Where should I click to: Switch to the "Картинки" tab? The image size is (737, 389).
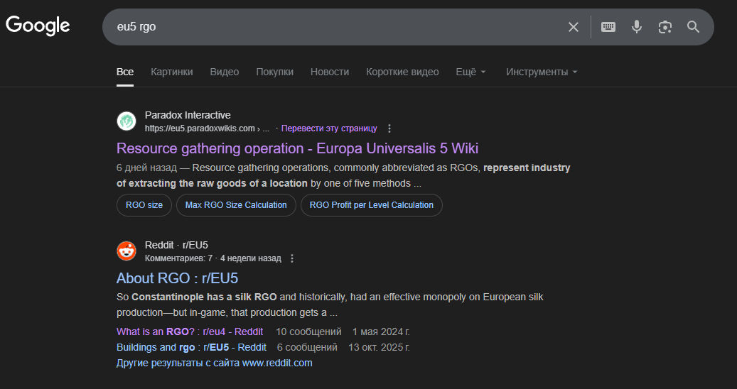[171, 72]
